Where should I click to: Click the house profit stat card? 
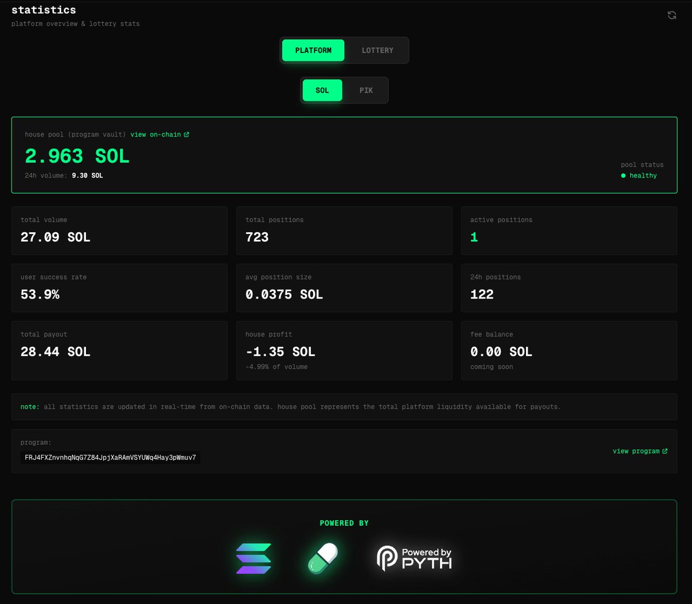(x=344, y=350)
